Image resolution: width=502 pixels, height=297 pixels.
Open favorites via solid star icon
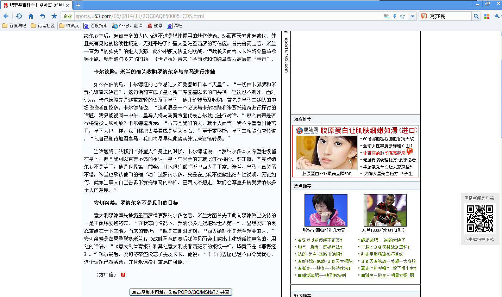tap(54, 16)
